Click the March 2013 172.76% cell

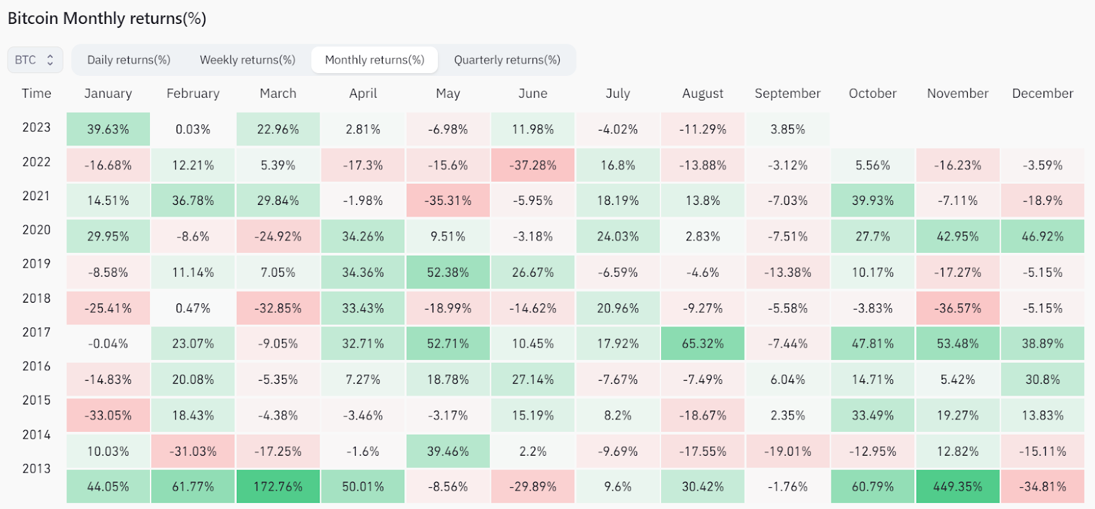(x=278, y=486)
